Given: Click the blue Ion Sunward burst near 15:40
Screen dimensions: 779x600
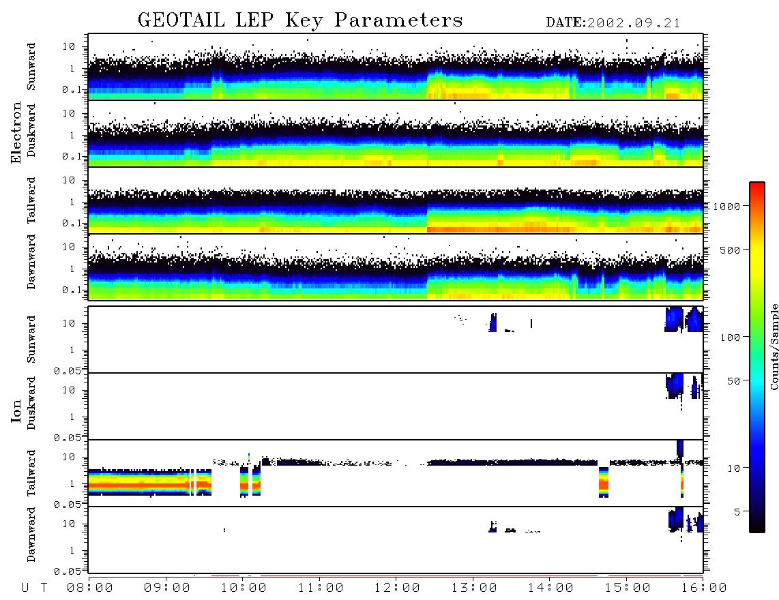Looking at the screenshot, I should click(674, 319).
